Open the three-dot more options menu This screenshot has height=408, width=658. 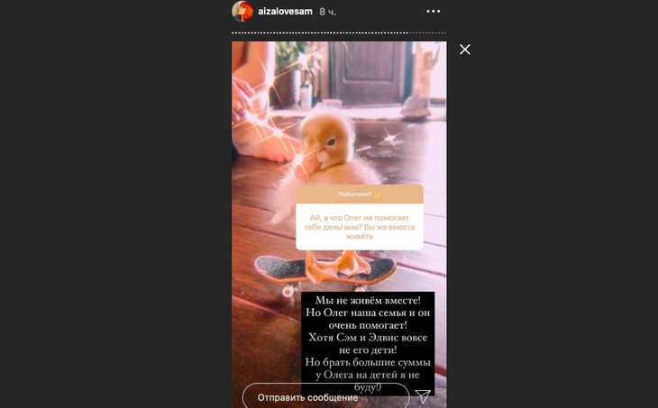[433, 12]
